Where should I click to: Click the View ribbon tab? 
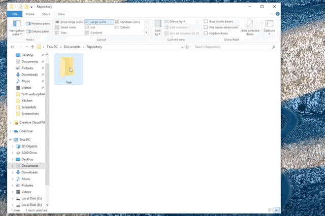pyautogui.click(x=61, y=14)
